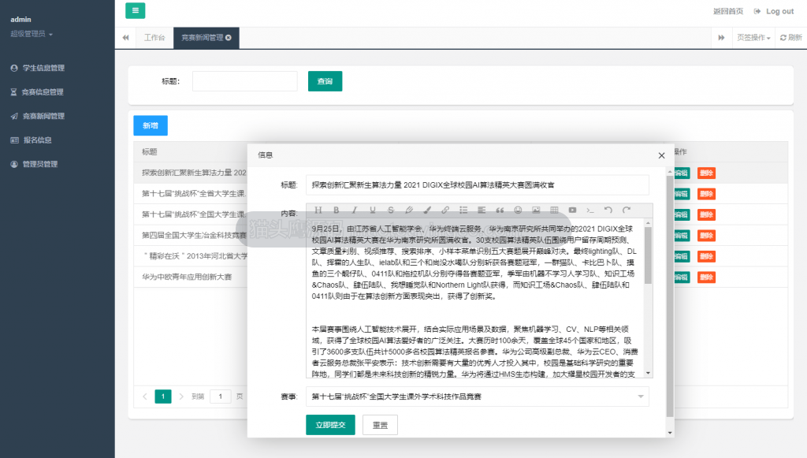
Task: Focus the 标题 search input field
Action: (x=244, y=81)
